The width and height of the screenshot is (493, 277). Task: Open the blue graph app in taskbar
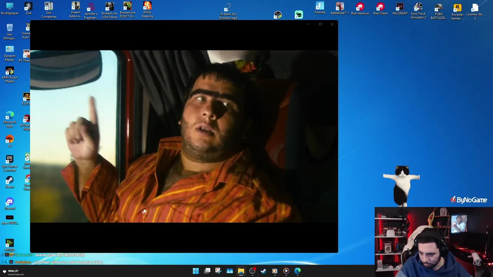pos(230,271)
